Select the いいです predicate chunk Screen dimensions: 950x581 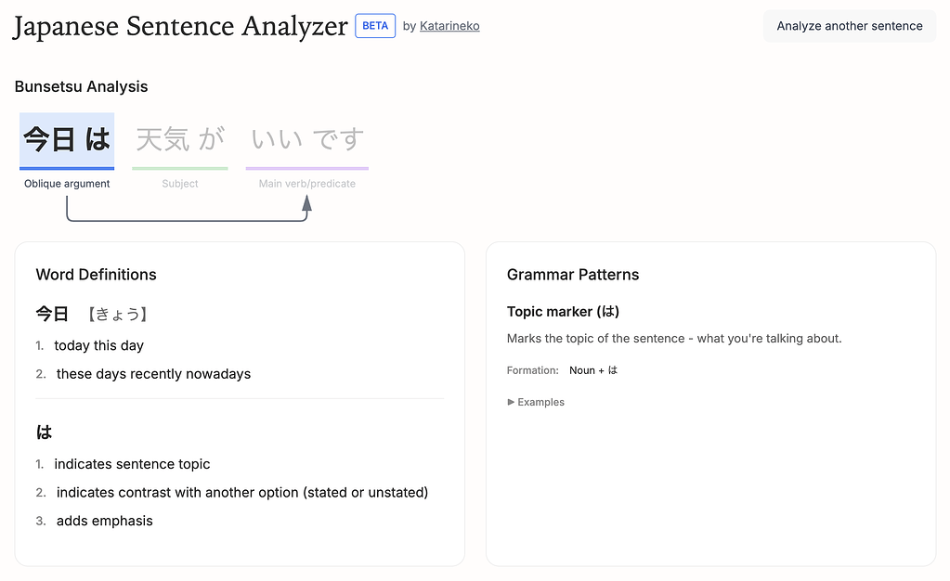point(306,138)
